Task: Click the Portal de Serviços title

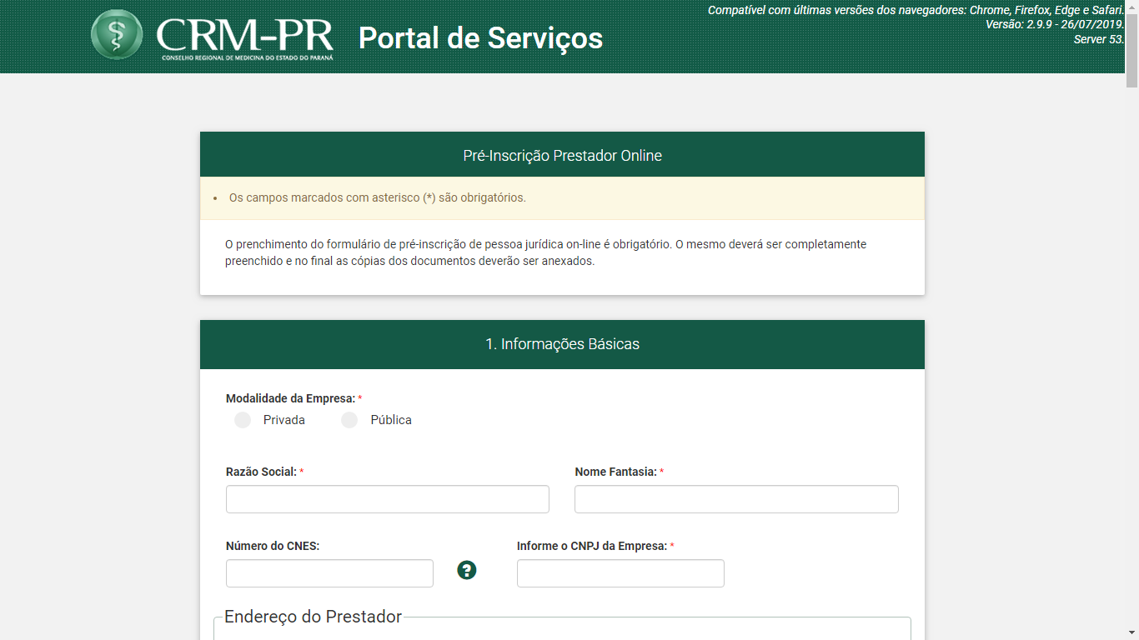Action: click(x=480, y=38)
